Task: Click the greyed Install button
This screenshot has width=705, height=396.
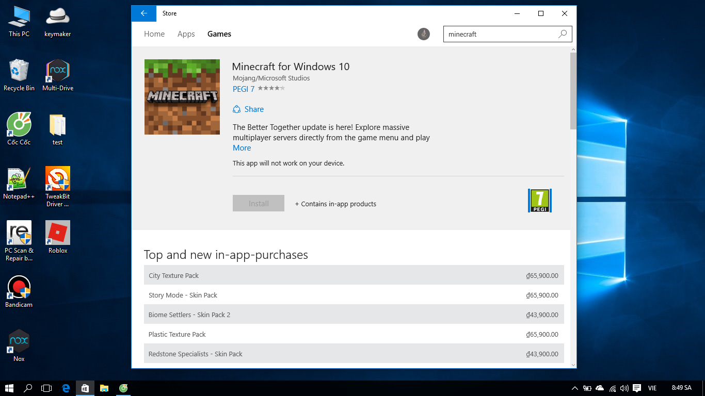Action: (x=259, y=203)
